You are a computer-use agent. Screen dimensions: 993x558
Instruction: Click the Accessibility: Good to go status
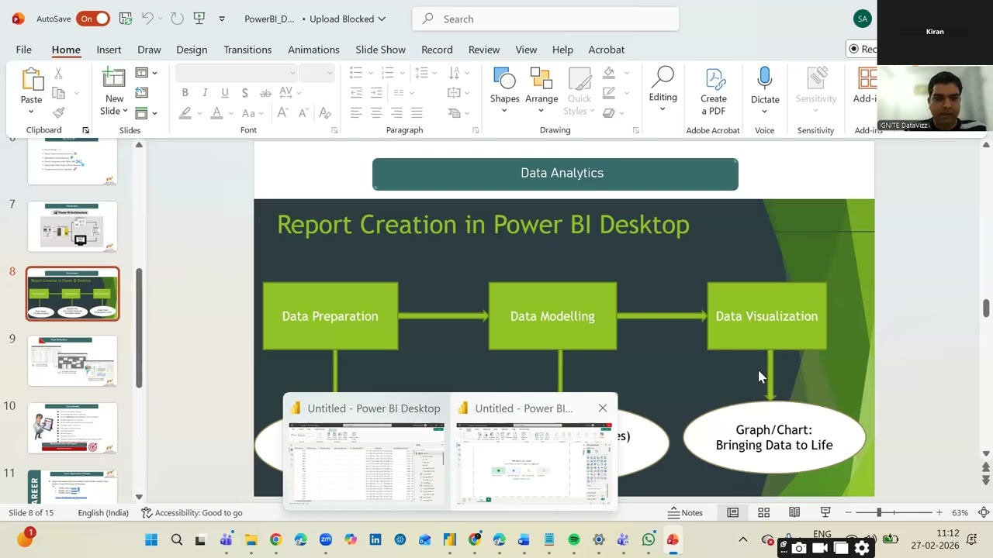click(x=192, y=512)
